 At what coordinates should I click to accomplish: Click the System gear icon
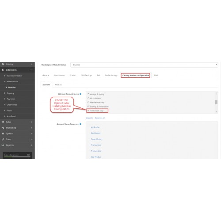3,133
